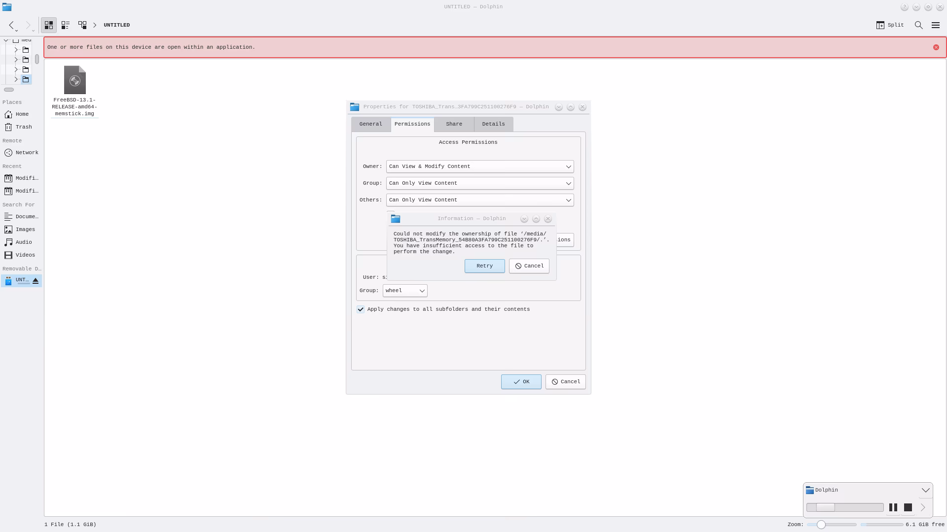Eject the UNTITLED removable device

point(35,280)
